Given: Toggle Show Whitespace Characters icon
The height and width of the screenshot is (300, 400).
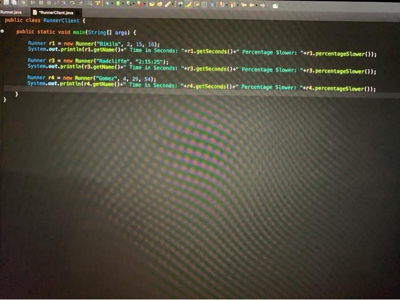Looking at the screenshot, I should tap(212, 5).
